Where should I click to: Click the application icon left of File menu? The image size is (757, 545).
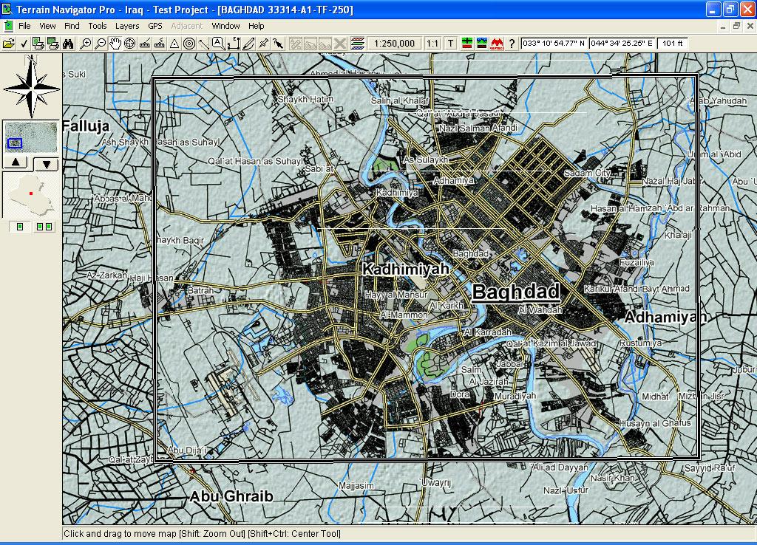click(8, 26)
